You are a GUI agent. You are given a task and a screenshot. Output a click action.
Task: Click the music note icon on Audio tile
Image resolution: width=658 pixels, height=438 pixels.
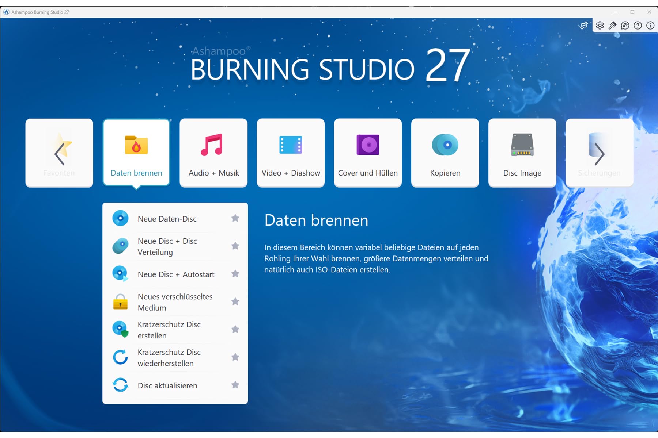pyautogui.click(x=212, y=145)
